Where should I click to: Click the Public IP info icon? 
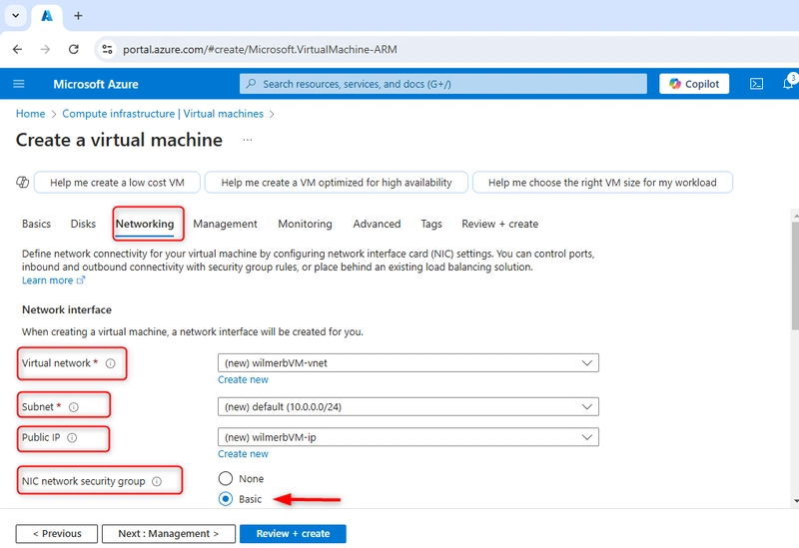(x=72, y=438)
